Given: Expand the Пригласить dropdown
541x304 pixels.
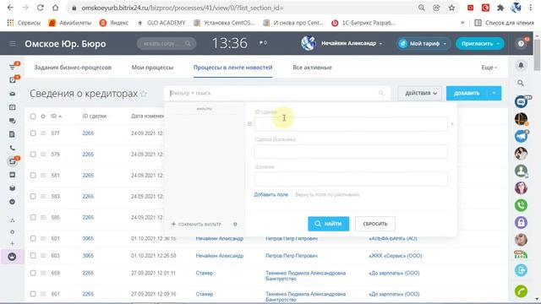Looking at the screenshot, I should [498, 44].
